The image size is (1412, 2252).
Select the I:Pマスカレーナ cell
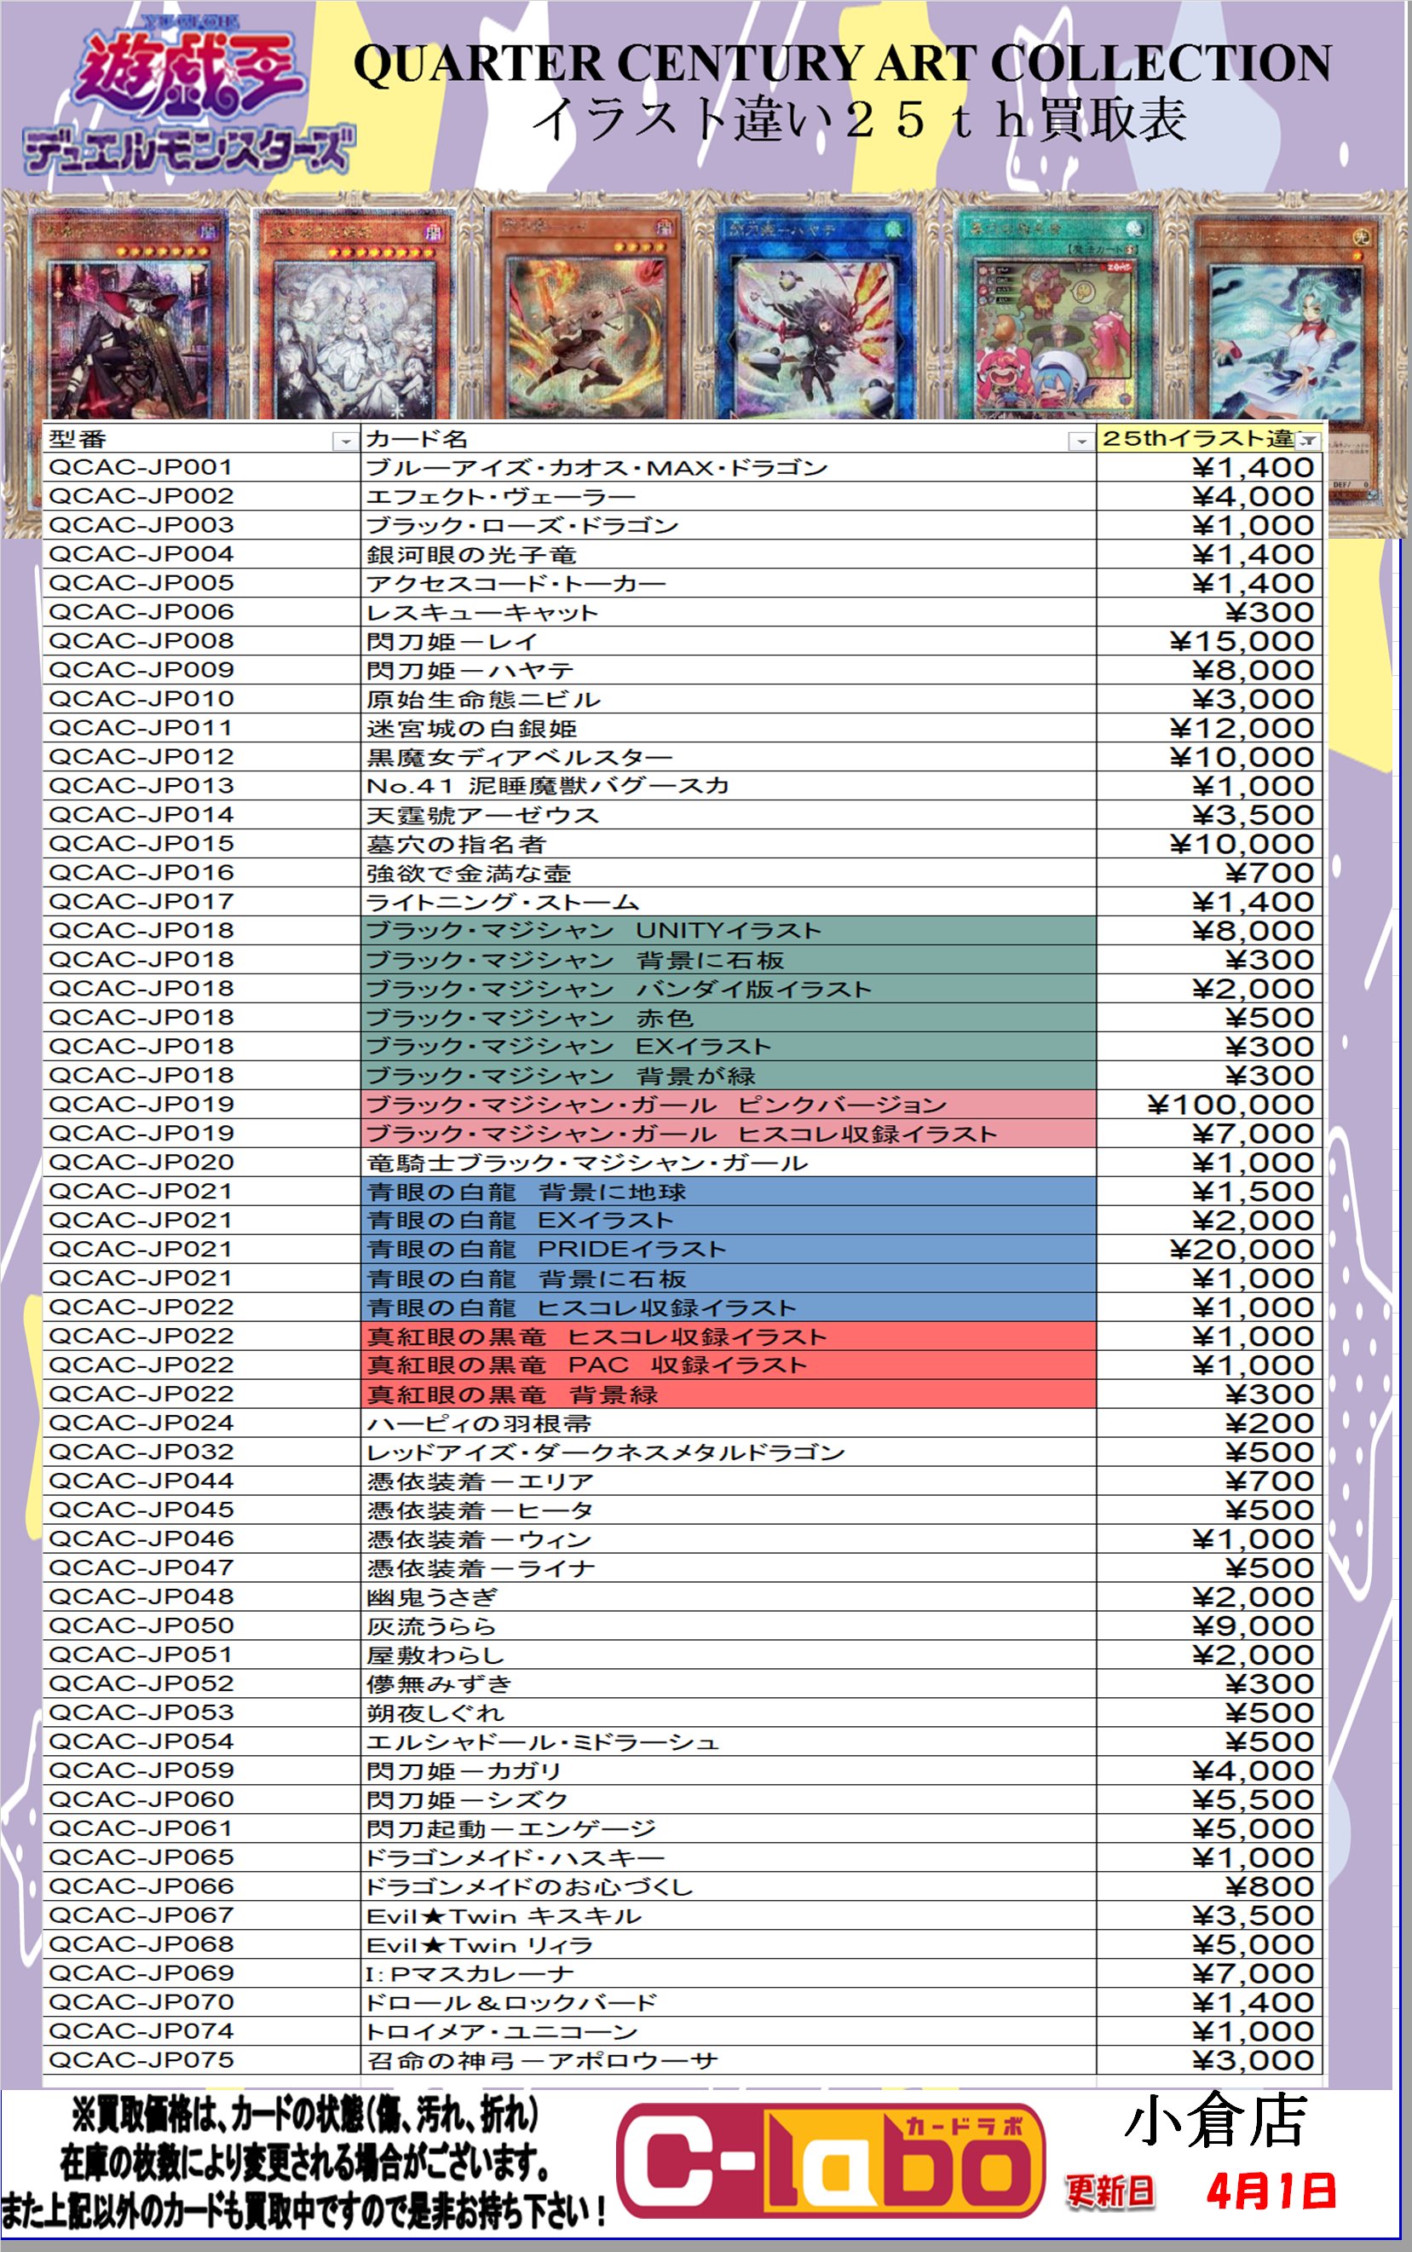tap(729, 1973)
